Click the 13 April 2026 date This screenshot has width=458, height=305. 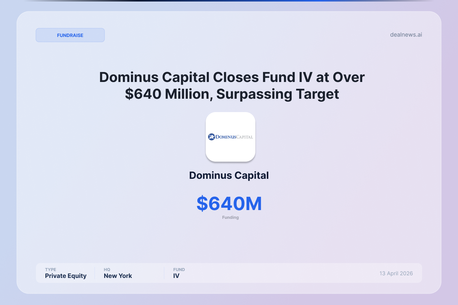coord(396,273)
